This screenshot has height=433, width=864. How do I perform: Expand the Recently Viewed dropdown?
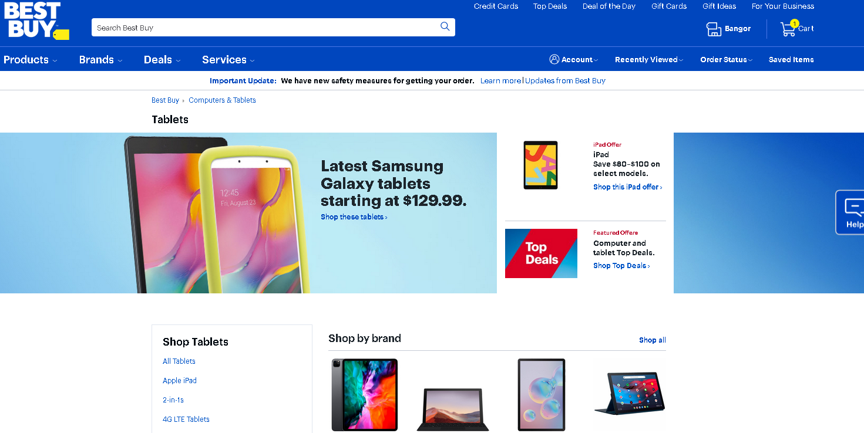(x=650, y=60)
